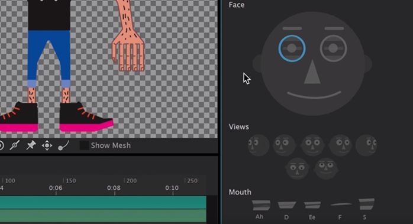
Task: Apply the S mouth shape tag
Action: 366,204
